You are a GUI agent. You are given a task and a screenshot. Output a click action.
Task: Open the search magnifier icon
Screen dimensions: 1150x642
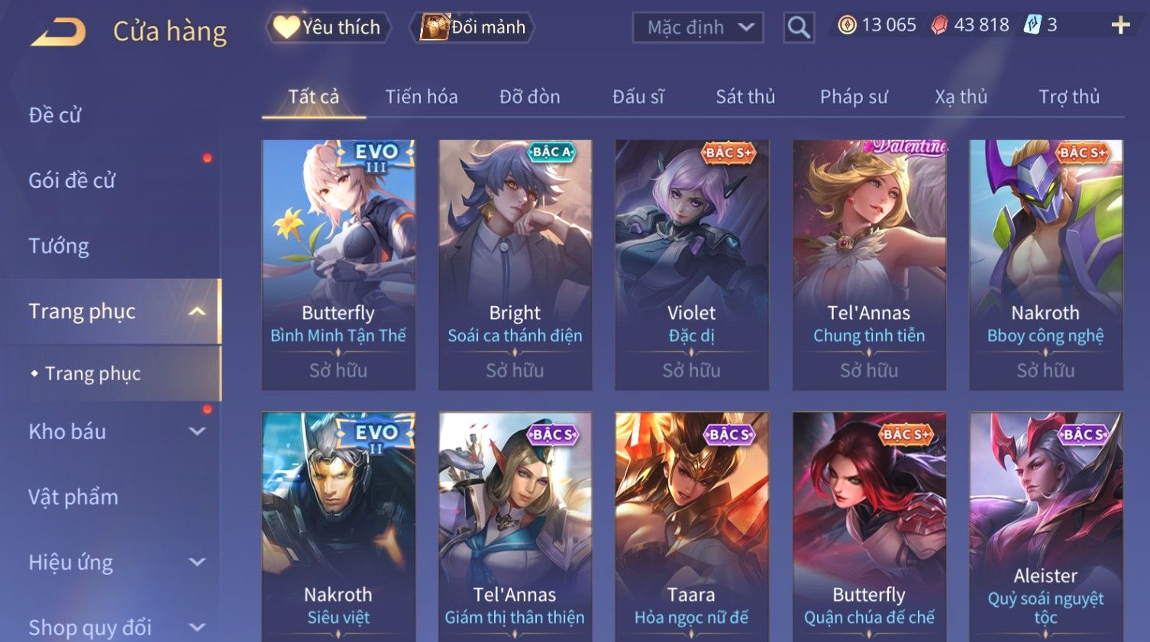[799, 27]
